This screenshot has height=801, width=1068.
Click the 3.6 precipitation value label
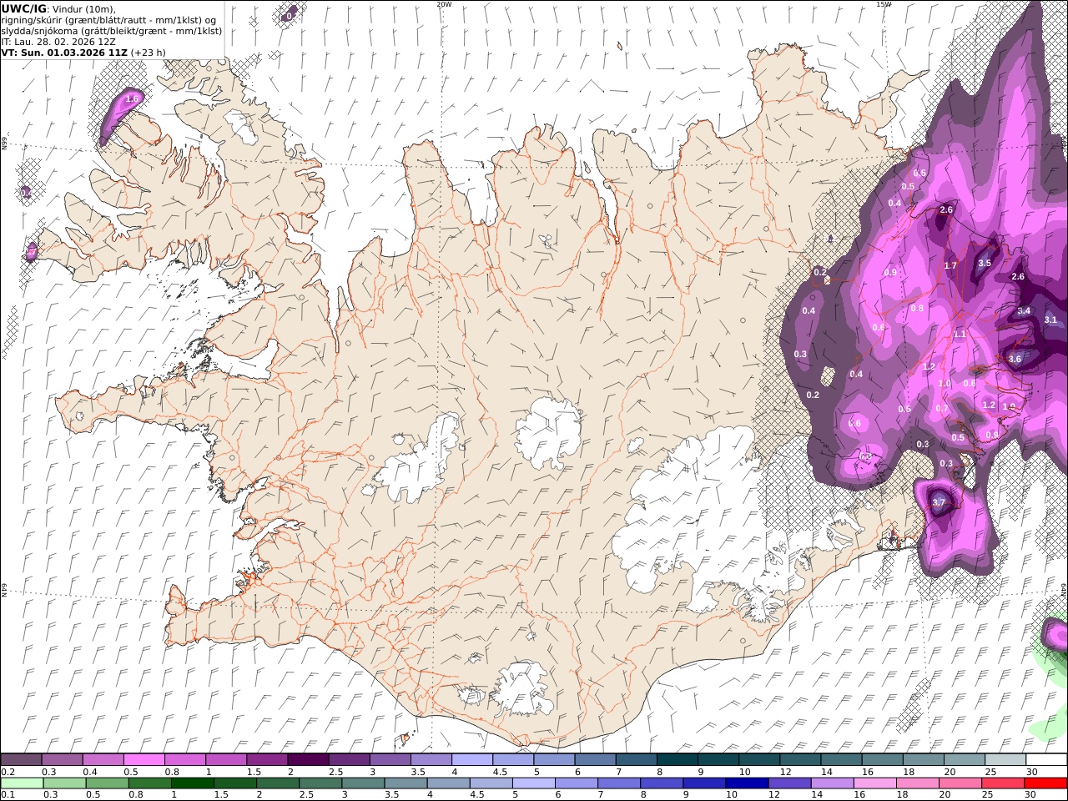tap(1015, 359)
